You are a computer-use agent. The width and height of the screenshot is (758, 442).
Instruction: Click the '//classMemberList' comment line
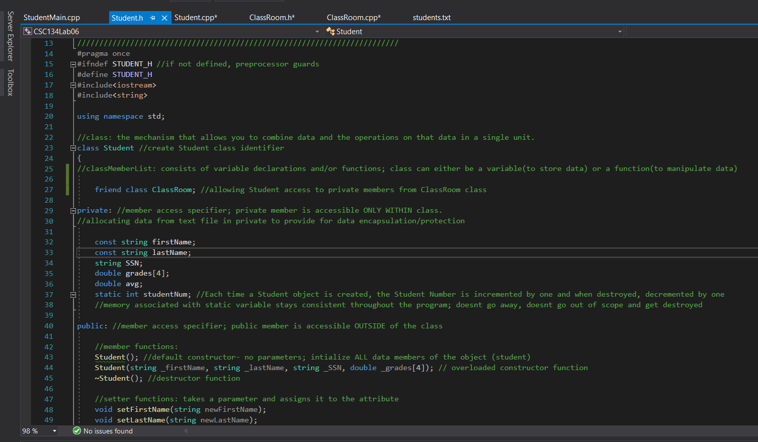[407, 168]
